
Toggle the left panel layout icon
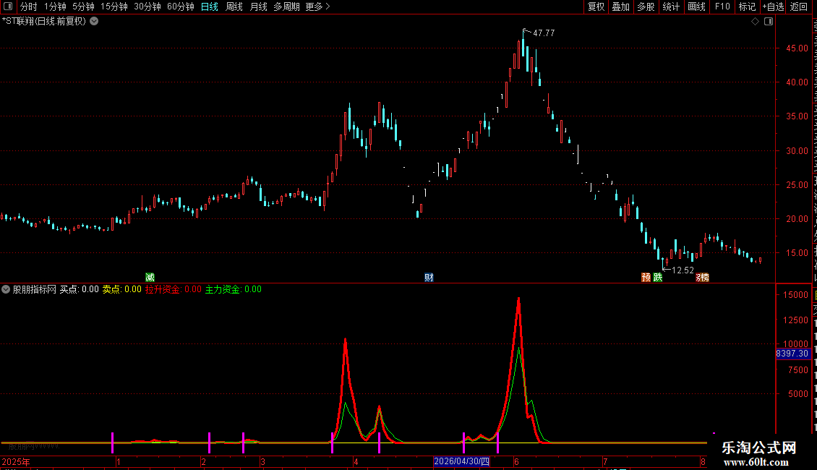[8, 7]
